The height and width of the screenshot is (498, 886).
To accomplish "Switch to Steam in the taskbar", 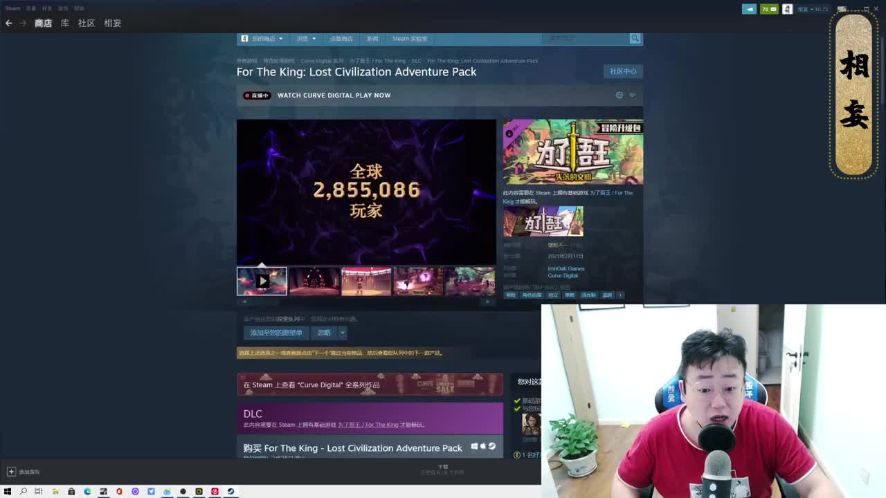I will pyautogui.click(x=230, y=492).
